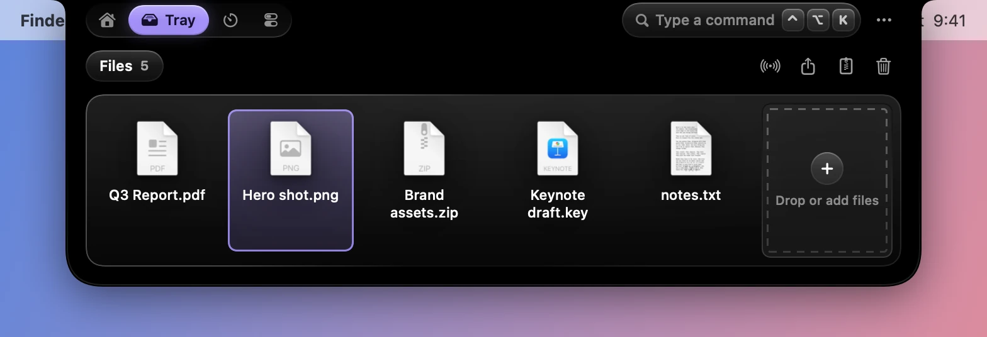This screenshot has height=337, width=987.
Task: Select the Brand assets ZIP file icon
Action: (x=424, y=149)
